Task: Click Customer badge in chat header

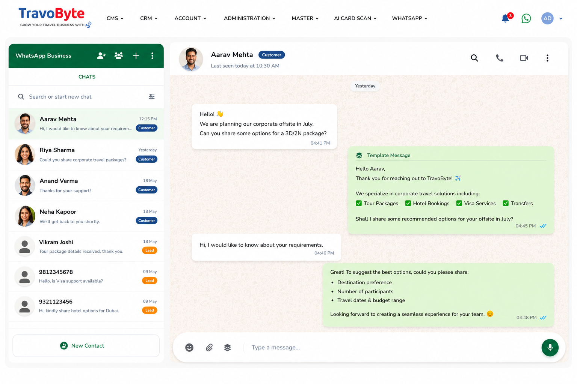Action: point(272,55)
